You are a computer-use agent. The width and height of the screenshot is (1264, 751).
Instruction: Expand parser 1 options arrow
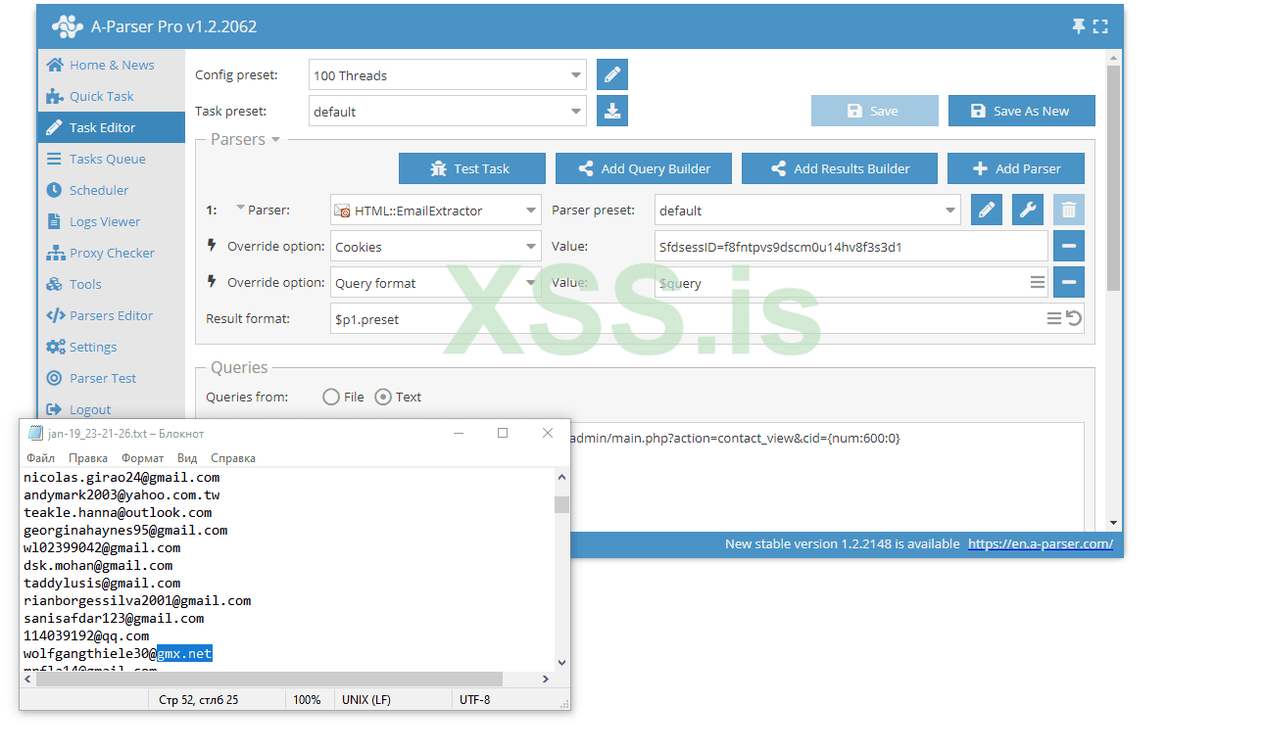[241, 208]
